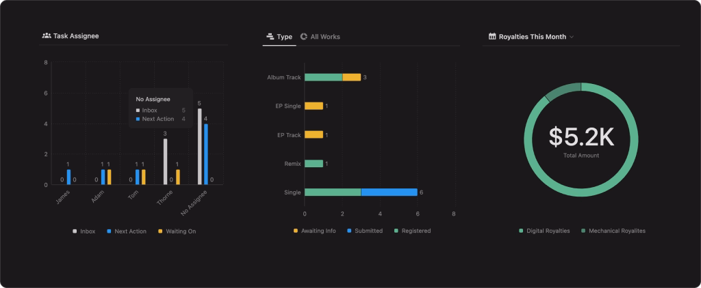Click the $5.2K total amount
This screenshot has height=288, width=701.
click(581, 137)
